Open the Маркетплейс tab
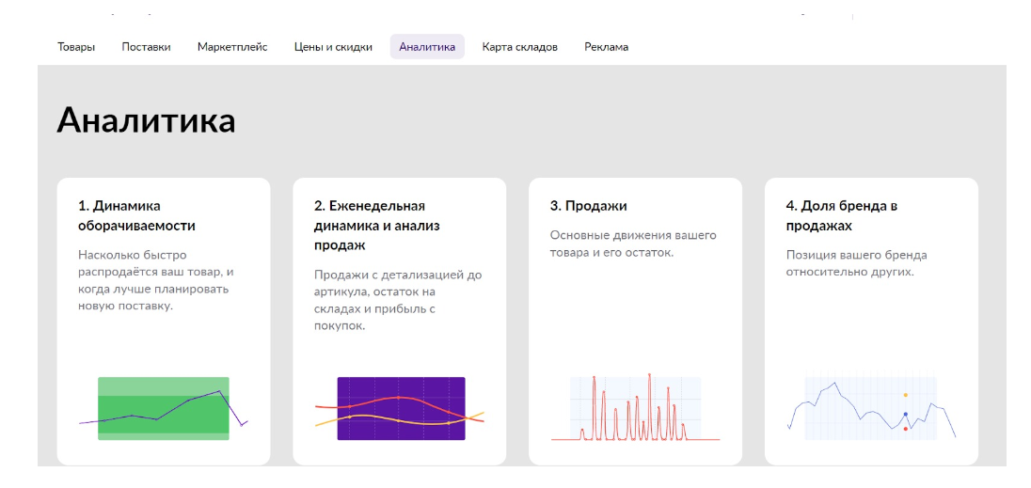The width and height of the screenshot is (1031, 488). point(232,47)
